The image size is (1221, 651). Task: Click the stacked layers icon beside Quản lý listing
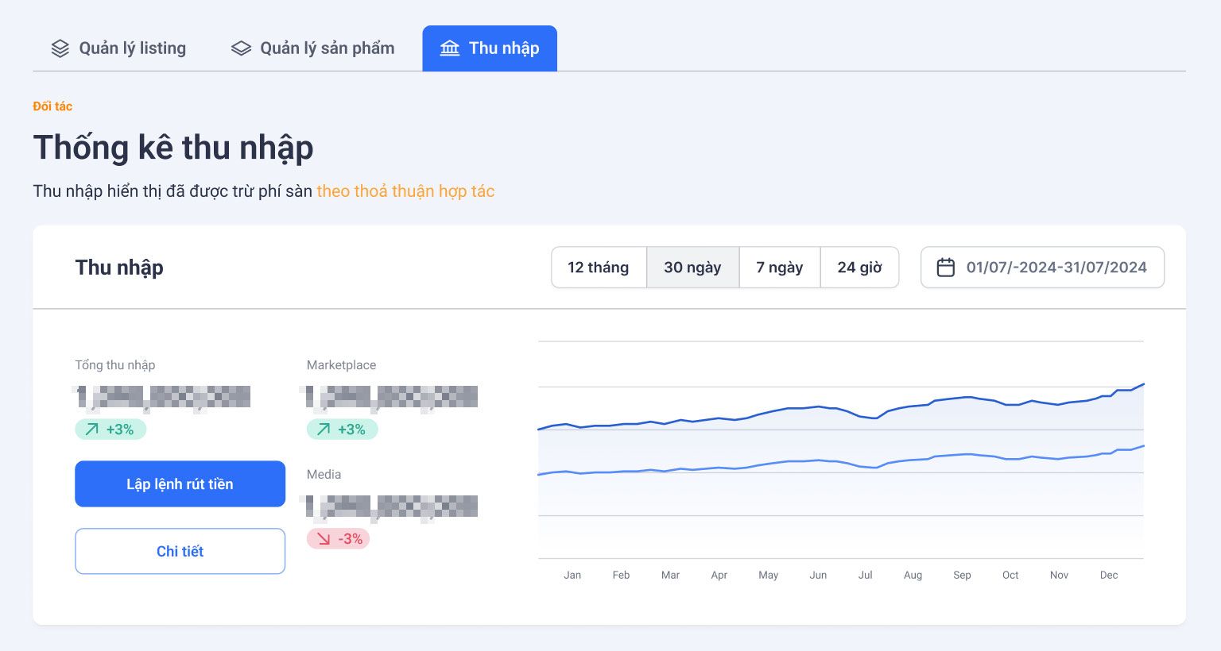coord(60,48)
